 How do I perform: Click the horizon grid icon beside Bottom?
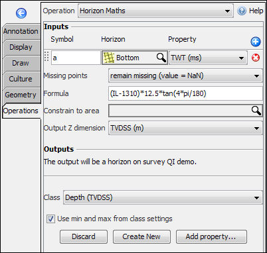coord(109,58)
